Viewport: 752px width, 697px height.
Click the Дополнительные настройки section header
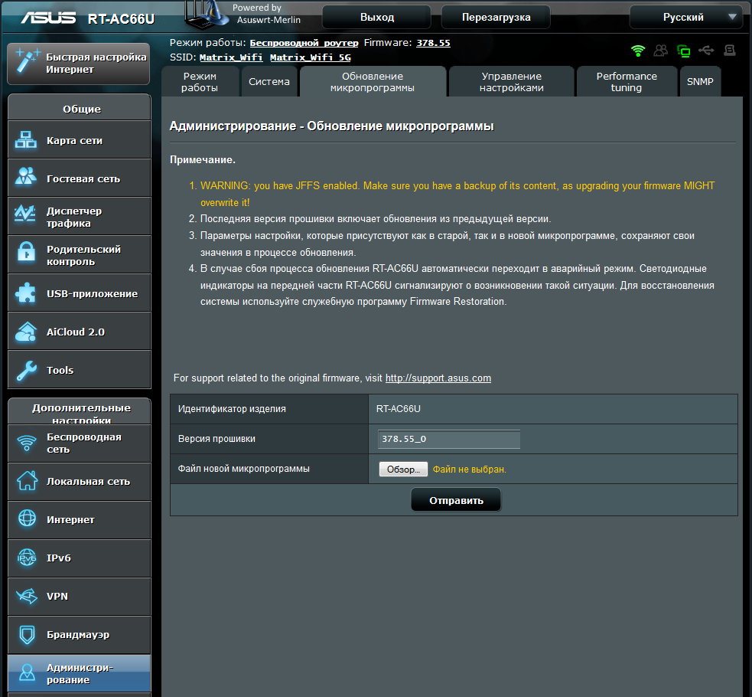point(80,411)
